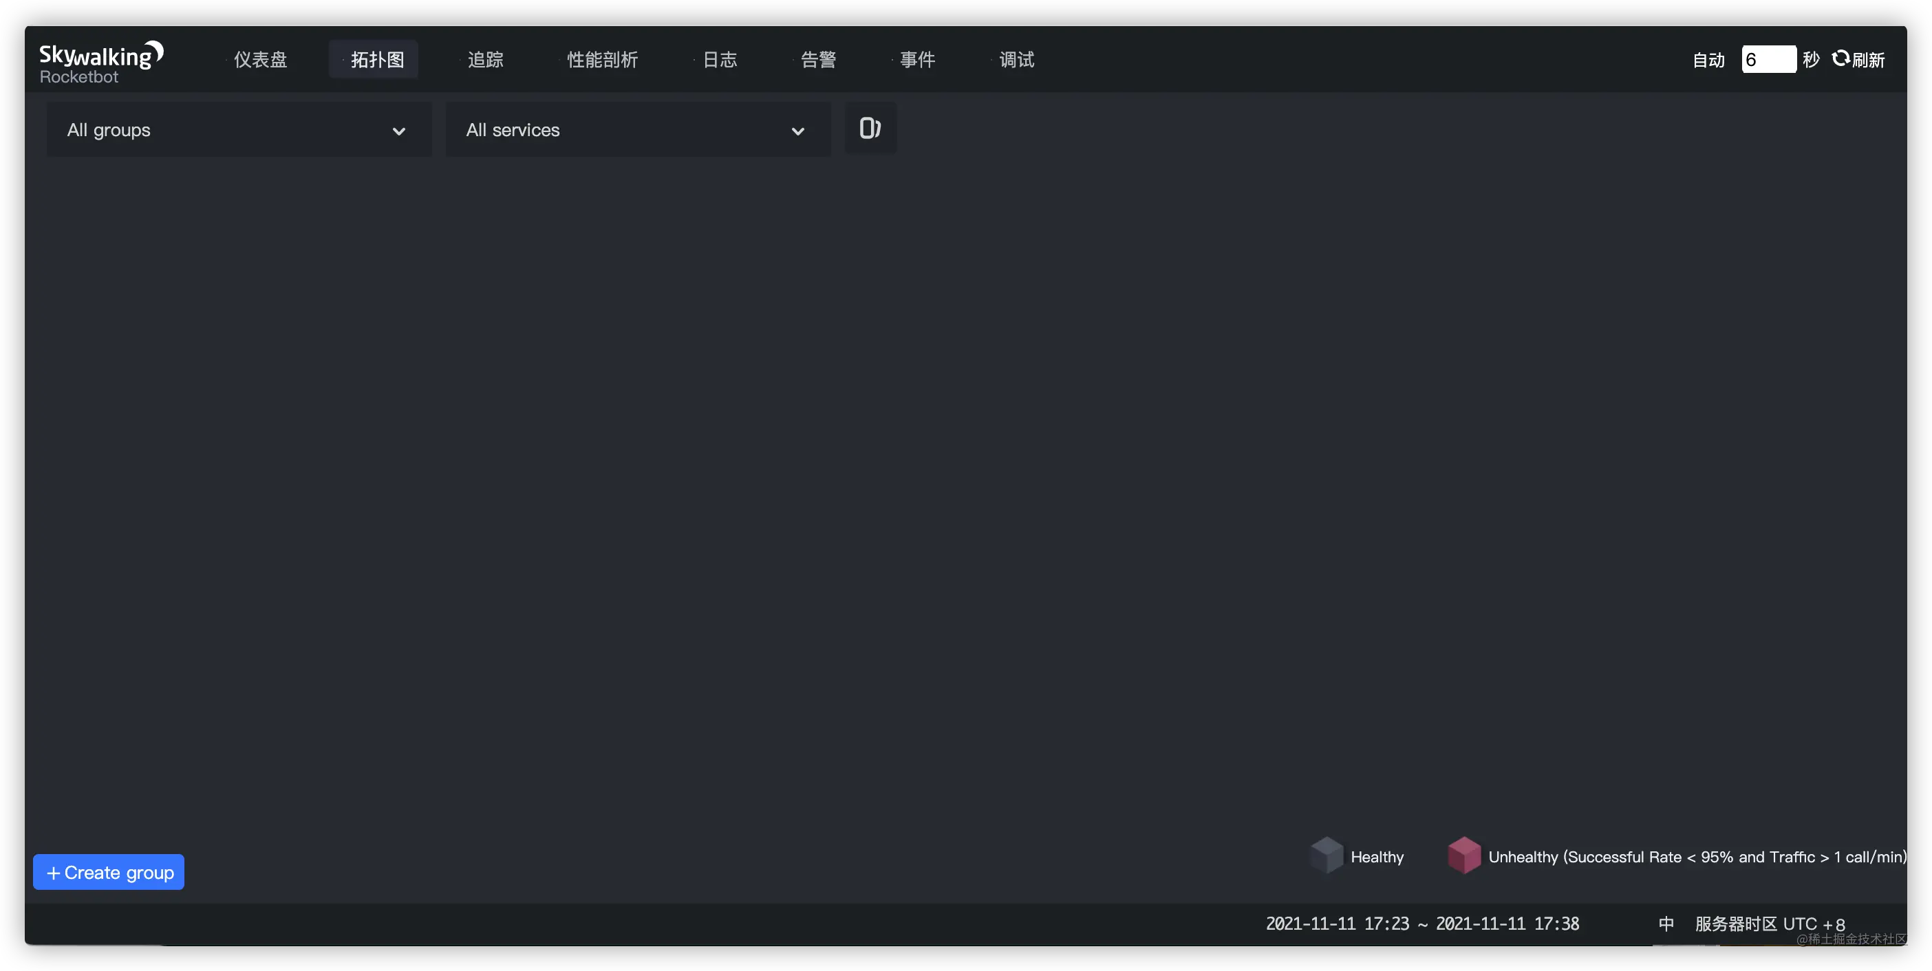The height and width of the screenshot is (971, 1932).
Task: Click the Healthy cube legend icon
Action: coord(1326,855)
